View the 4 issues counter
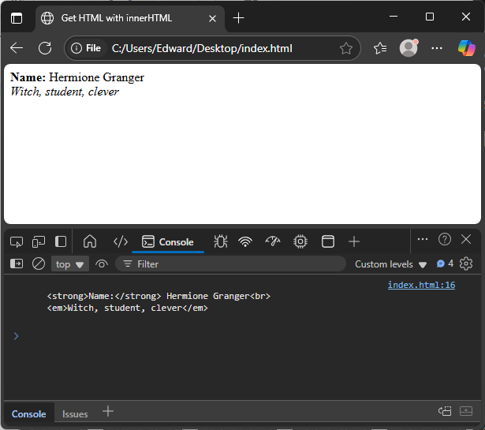Viewport: 485px width, 430px height. tap(445, 264)
